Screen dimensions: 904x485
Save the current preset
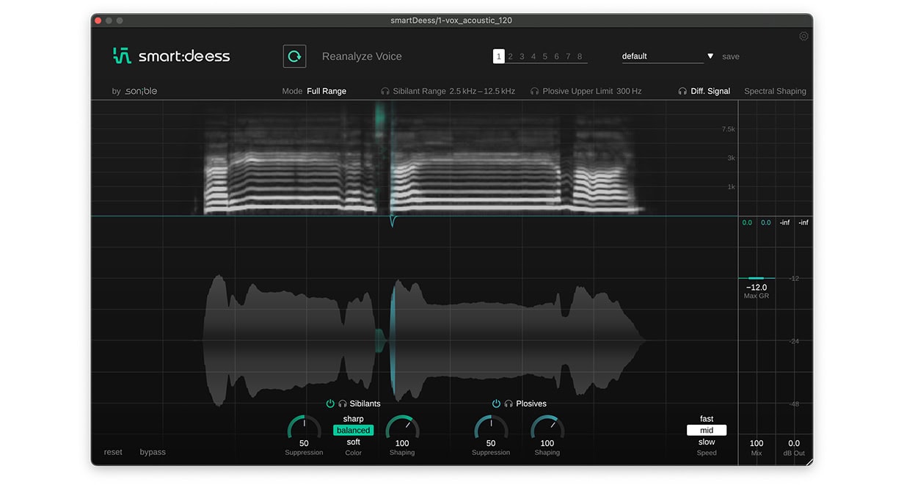point(731,56)
